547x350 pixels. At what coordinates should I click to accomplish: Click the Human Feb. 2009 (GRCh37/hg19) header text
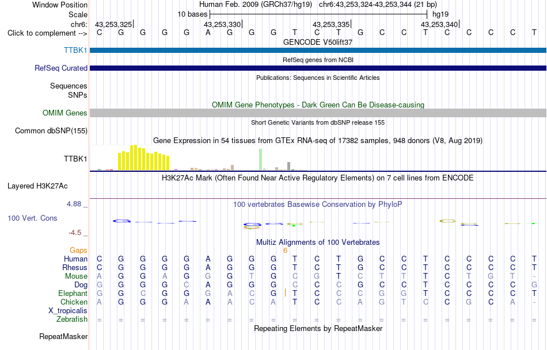(x=256, y=5)
